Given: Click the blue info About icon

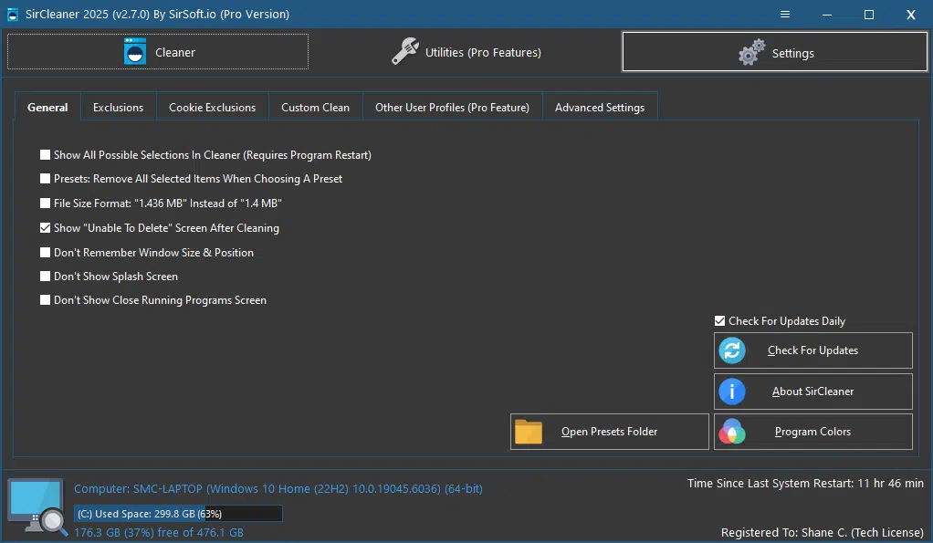Looking at the screenshot, I should 732,392.
